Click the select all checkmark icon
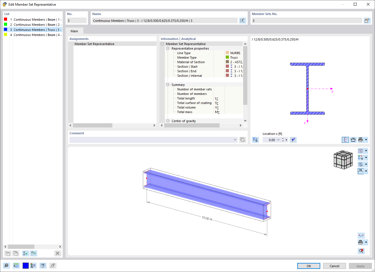 click(25, 253)
